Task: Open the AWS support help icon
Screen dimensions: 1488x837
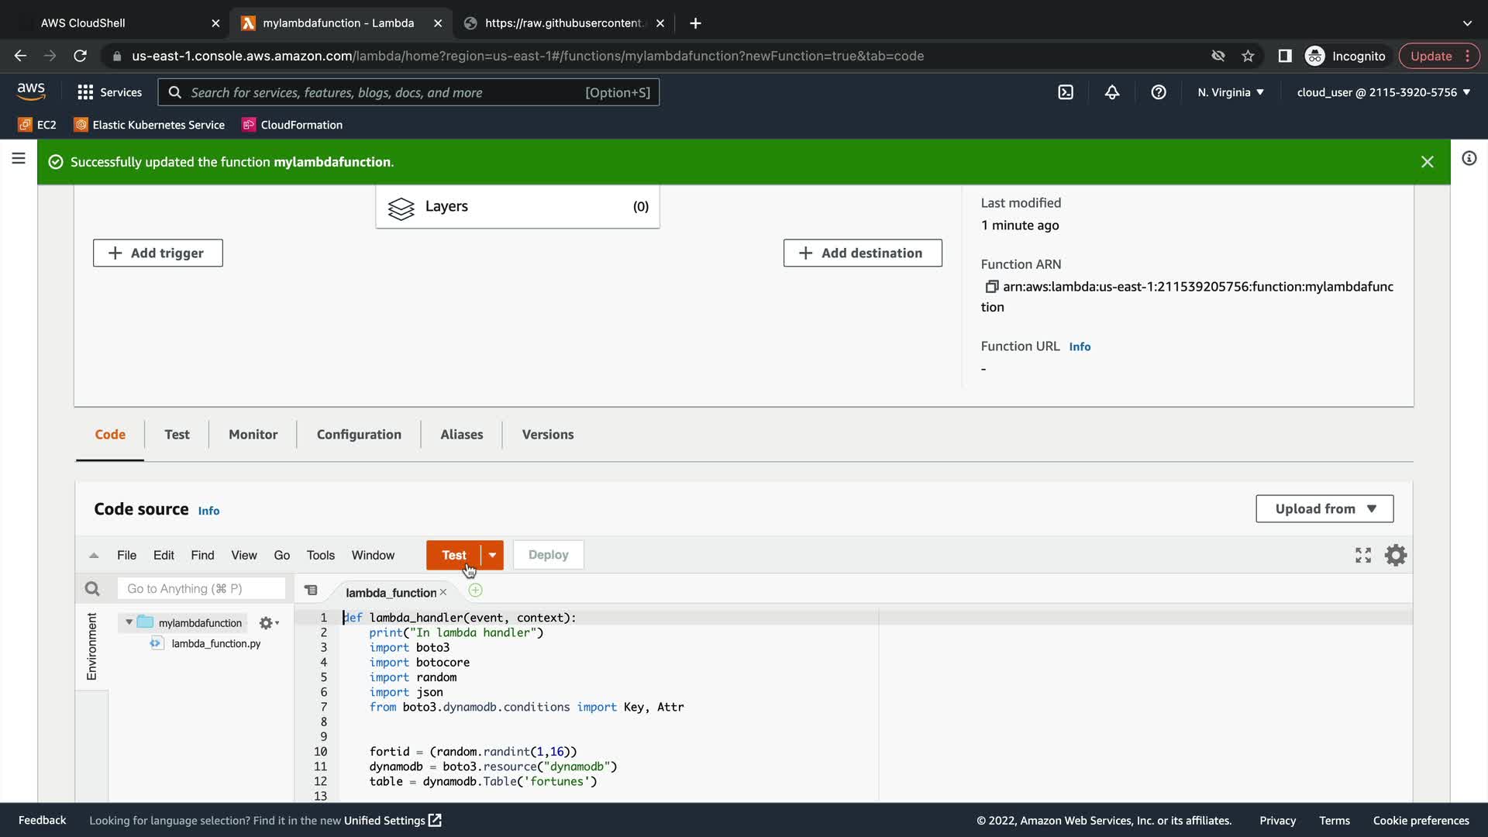Action: (1159, 92)
